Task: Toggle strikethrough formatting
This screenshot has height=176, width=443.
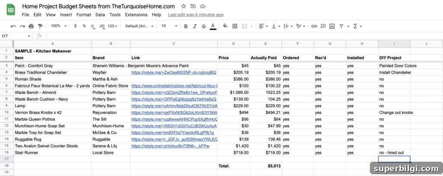Action: (x=204, y=26)
